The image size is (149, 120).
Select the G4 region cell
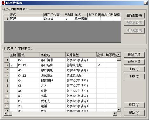(29, 81)
